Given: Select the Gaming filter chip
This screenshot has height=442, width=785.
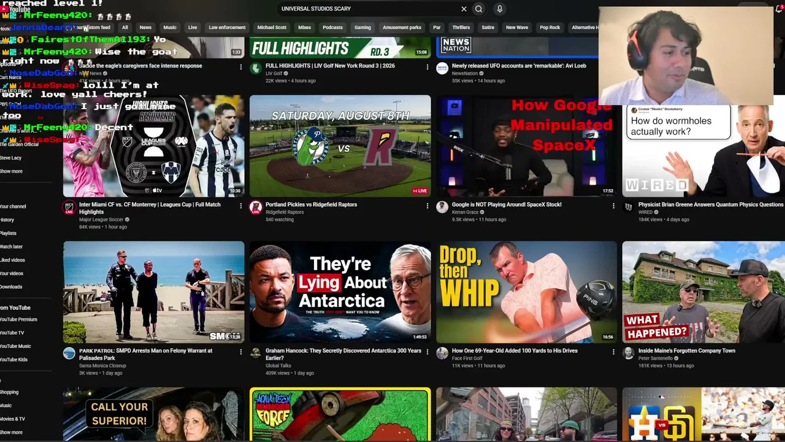Looking at the screenshot, I should click(362, 28).
